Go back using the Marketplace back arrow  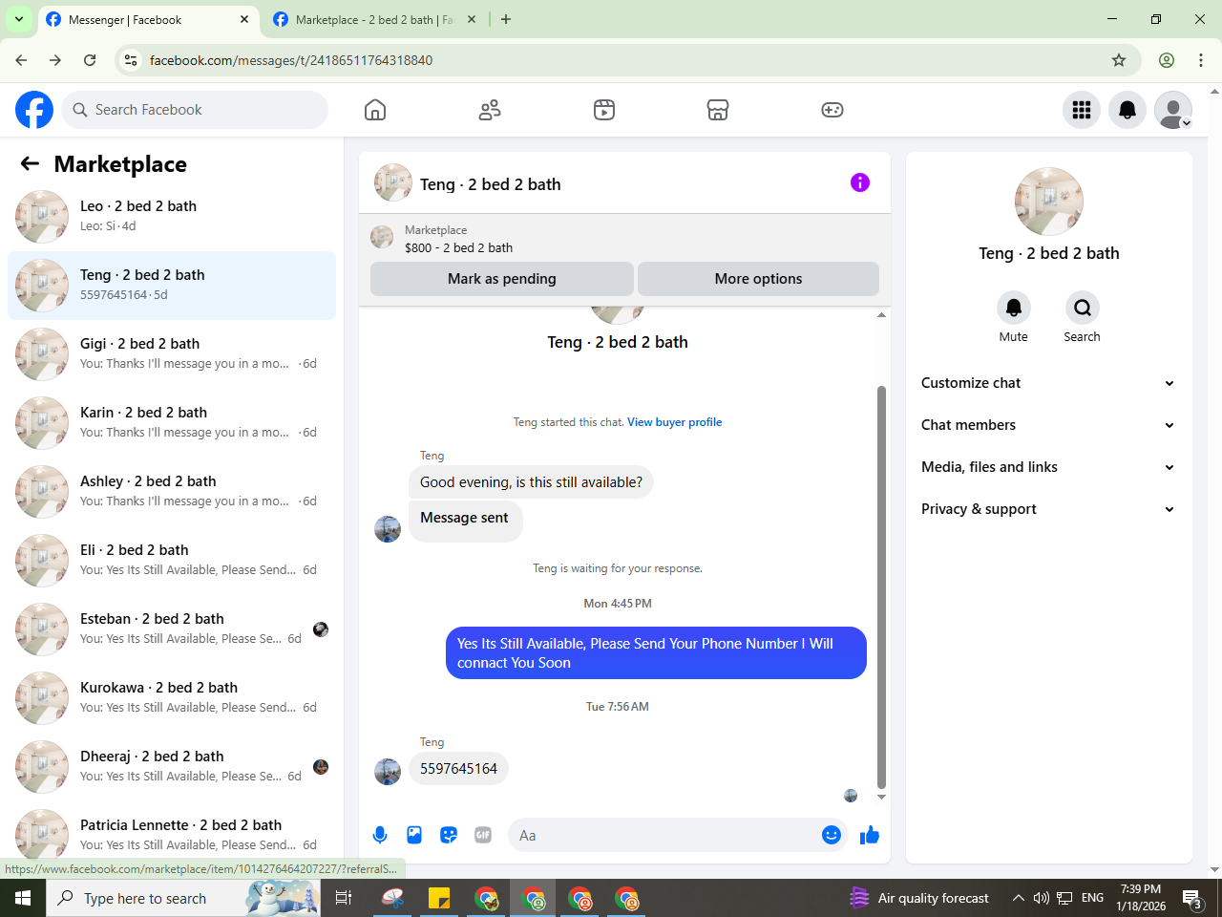point(30,163)
